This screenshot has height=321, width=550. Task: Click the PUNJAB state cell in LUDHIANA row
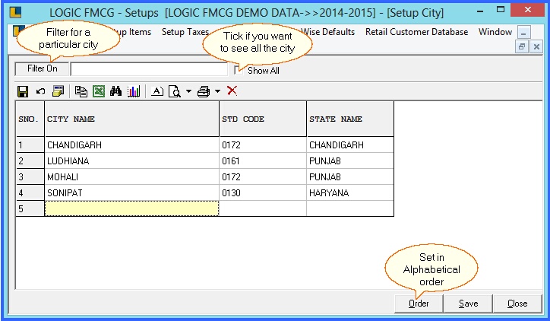[350, 160]
